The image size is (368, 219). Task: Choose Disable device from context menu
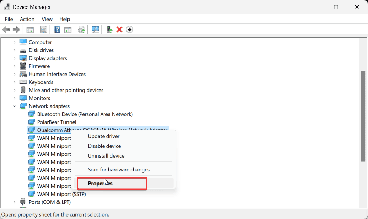pos(124,146)
